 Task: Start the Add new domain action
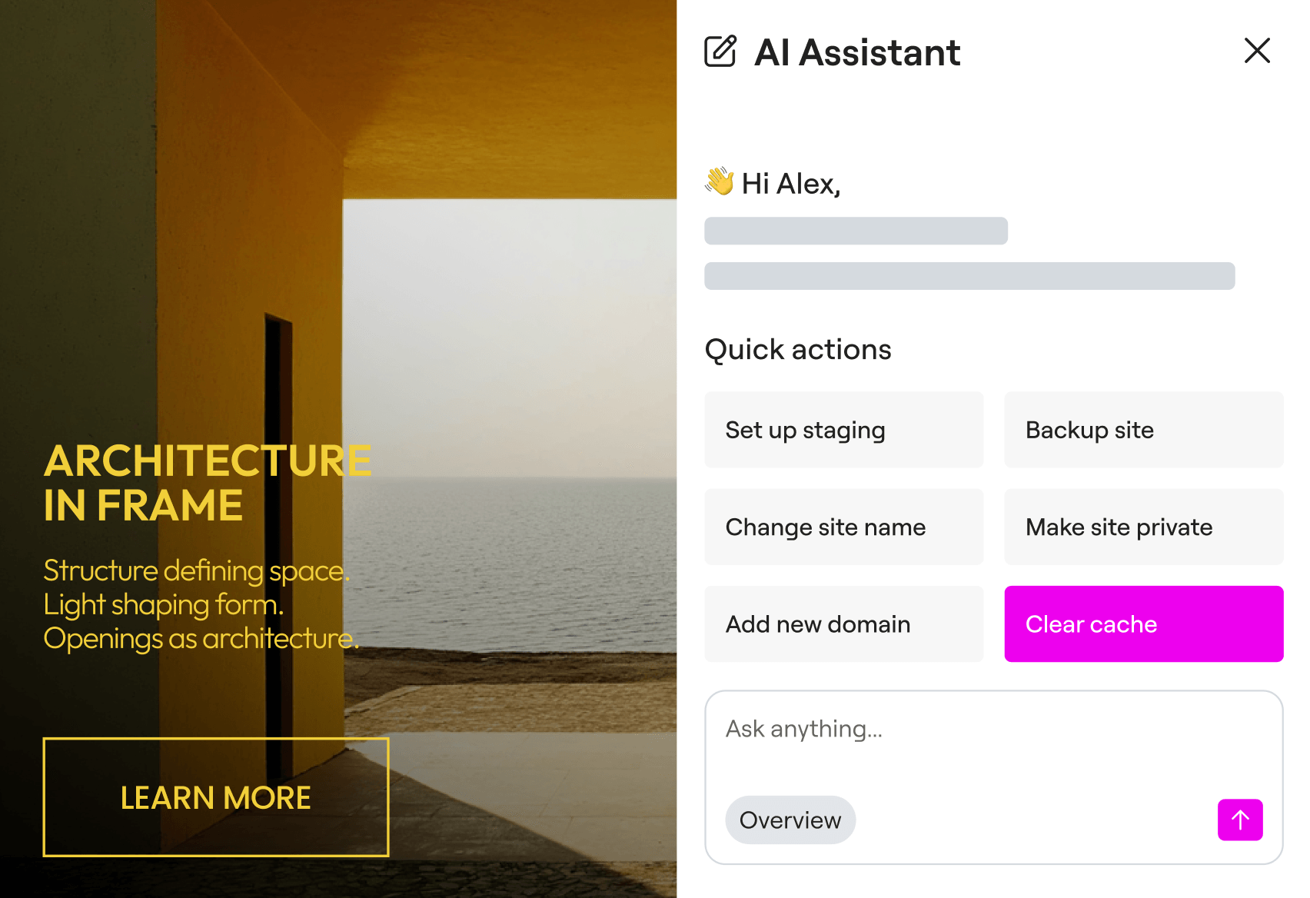[x=843, y=624]
